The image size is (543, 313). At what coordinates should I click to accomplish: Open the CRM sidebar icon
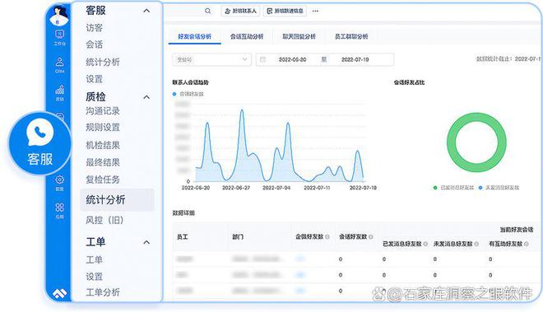(59, 65)
